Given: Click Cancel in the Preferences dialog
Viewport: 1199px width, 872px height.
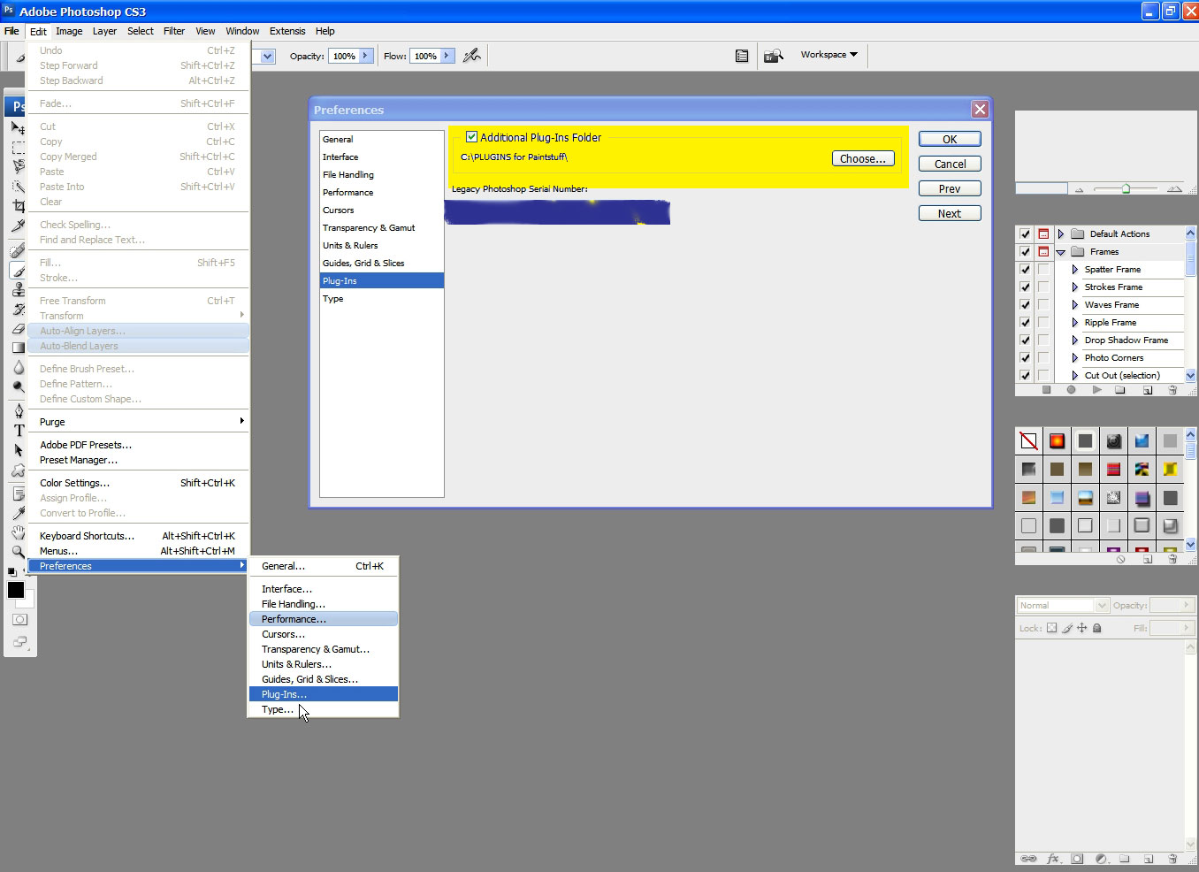Looking at the screenshot, I should tap(950, 164).
